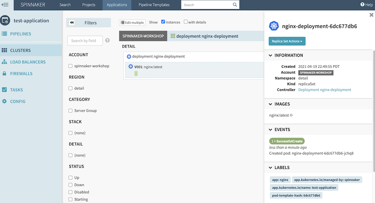The width and height of the screenshot is (375, 203).
Task: Click the Search by field input
Action: point(85,41)
